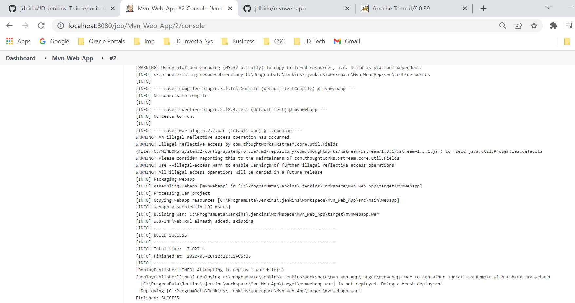Click the 'Total time: 7.027 s' line

[170, 249]
